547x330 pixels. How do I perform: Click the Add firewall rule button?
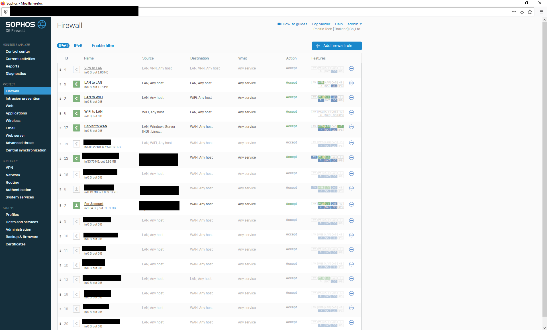coord(337,46)
